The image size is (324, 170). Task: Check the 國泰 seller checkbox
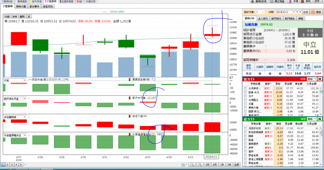(245, 136)
